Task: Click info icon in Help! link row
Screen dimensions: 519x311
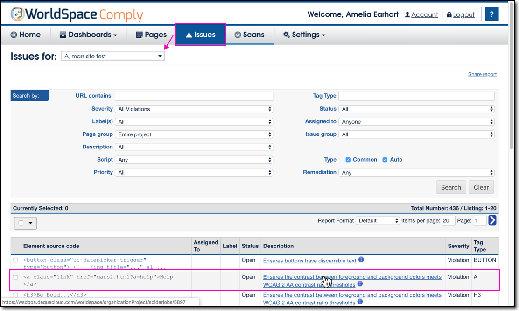Action: (x=360, y=284)
